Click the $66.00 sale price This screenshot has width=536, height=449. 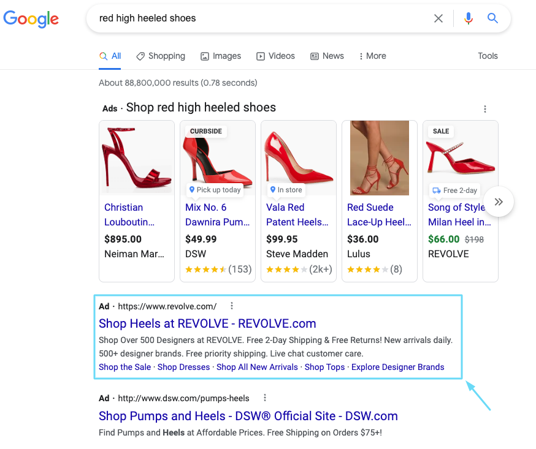[x=444, y=240]
